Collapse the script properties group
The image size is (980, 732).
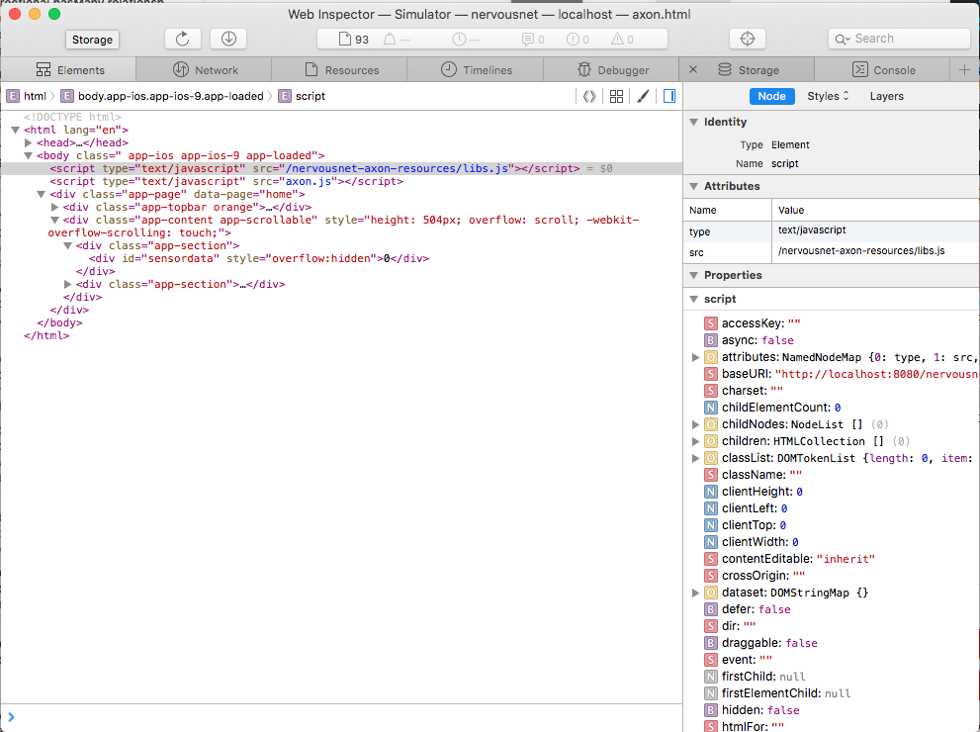694,300
